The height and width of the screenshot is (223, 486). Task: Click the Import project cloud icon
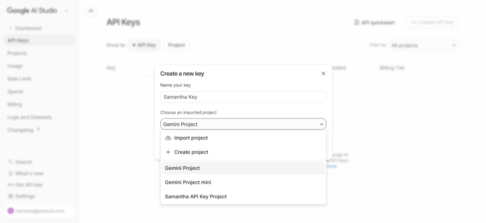coord(168,138)
